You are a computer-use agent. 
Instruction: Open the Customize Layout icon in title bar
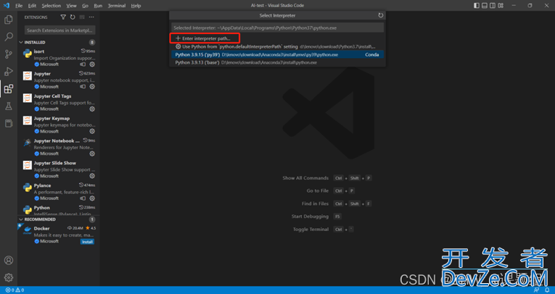(x=501, y=5)
